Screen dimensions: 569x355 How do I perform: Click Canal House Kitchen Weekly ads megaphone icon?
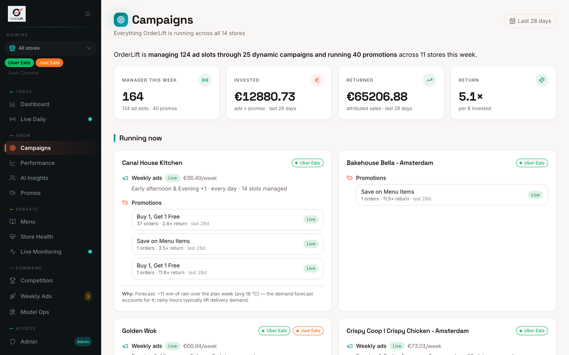point(125,178)
